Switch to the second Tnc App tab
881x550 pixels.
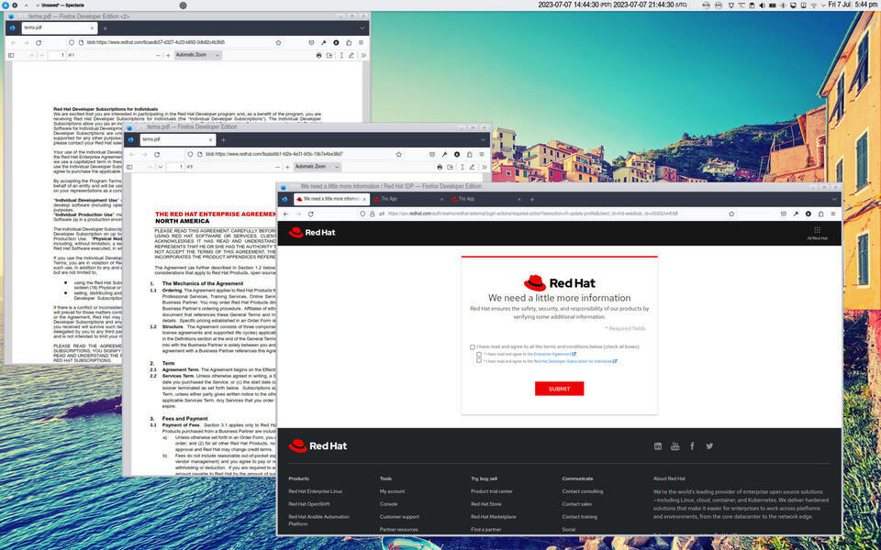485,199
